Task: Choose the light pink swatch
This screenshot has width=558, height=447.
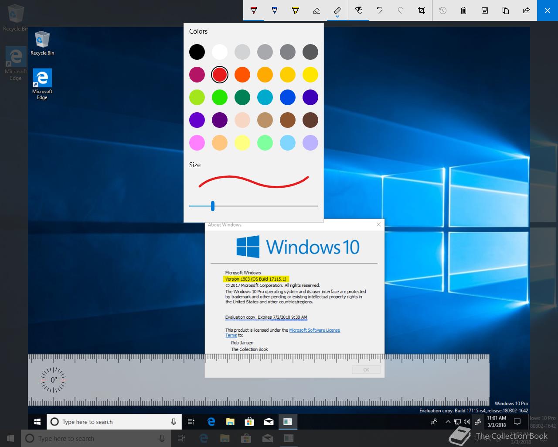Action: (197, 143)
